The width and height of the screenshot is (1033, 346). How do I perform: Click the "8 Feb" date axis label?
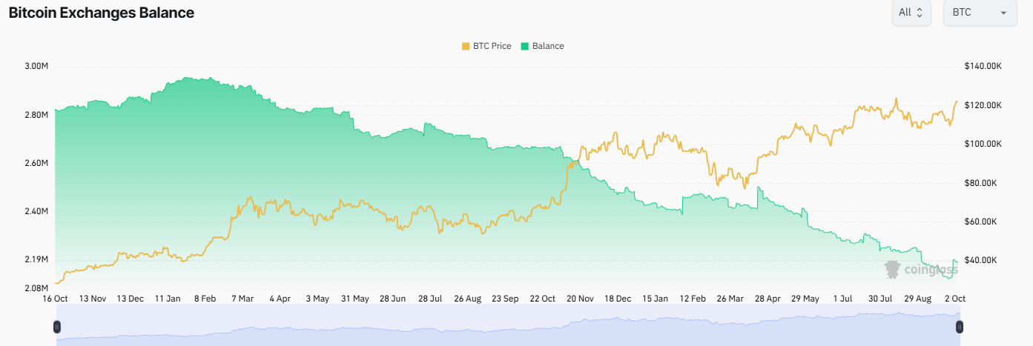coord(205,299)
